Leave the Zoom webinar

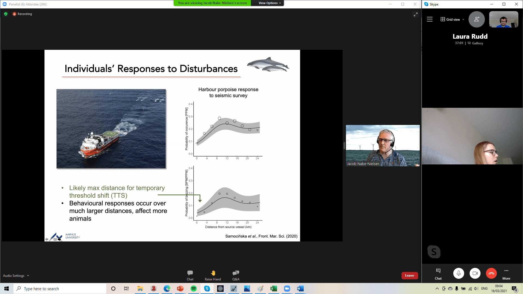tap(409, 275)
